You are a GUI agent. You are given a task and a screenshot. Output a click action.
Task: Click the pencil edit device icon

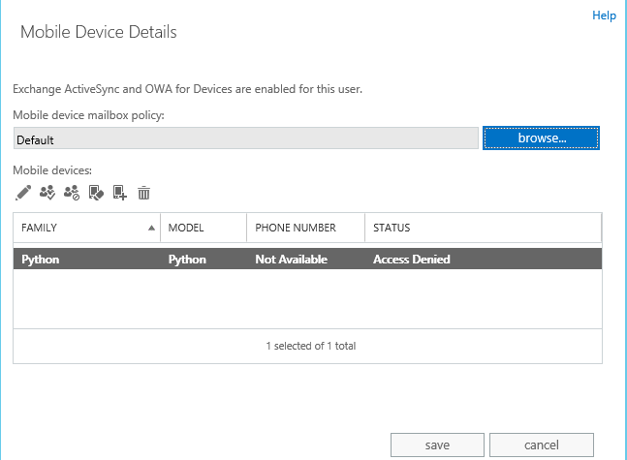(23, 193)
